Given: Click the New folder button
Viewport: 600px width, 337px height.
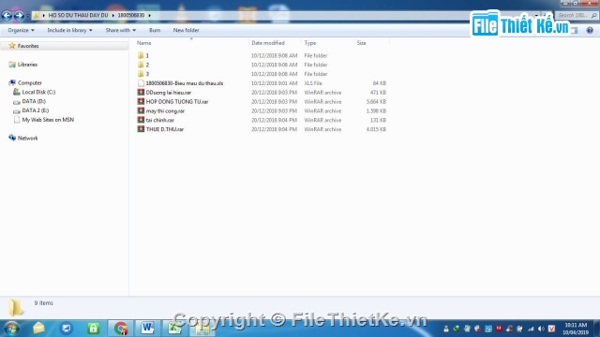Looking at the screenshot, I should point(186,30).
